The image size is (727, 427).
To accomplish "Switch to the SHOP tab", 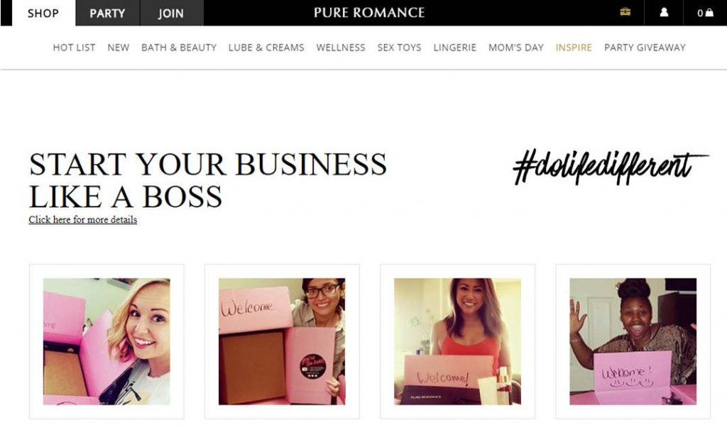I will 43,13.
